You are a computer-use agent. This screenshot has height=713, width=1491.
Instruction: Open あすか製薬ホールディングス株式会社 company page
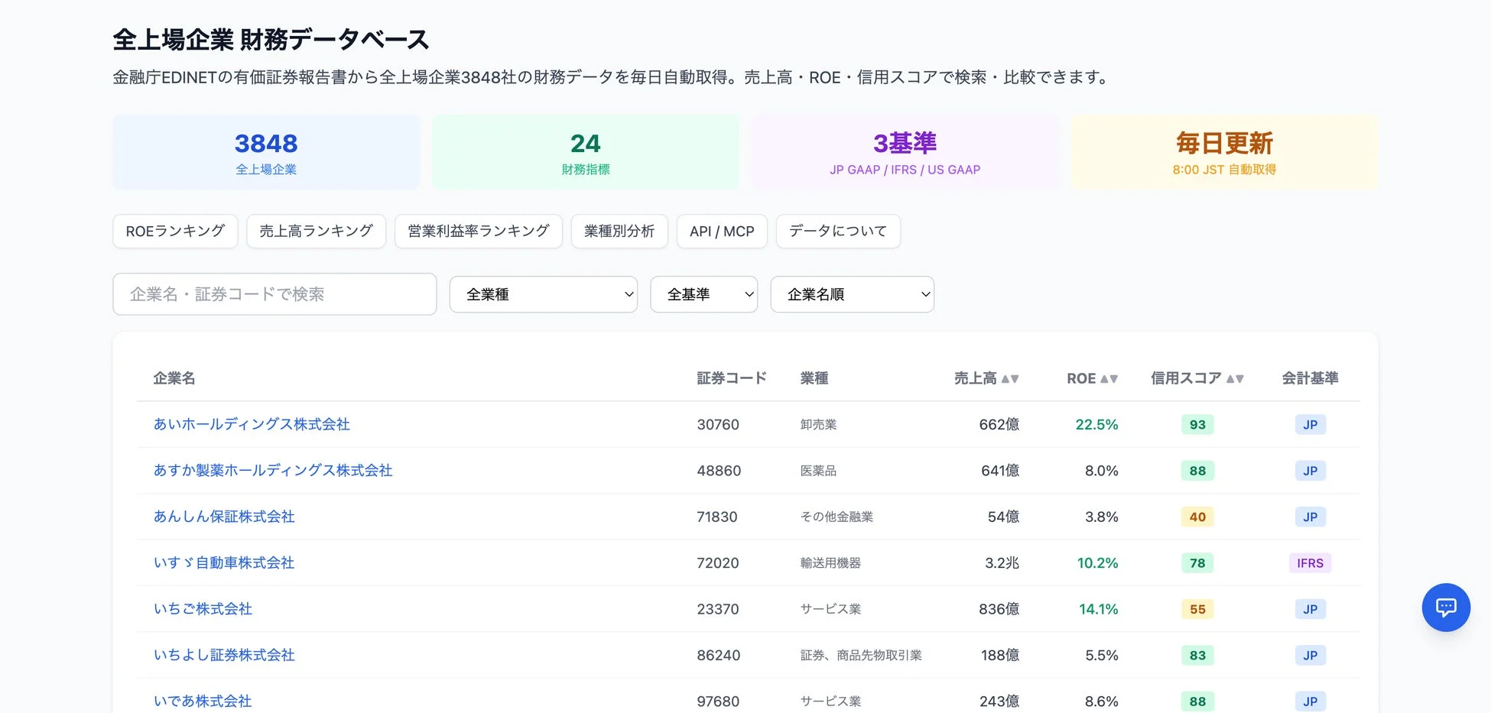click(x=273, y=471)
